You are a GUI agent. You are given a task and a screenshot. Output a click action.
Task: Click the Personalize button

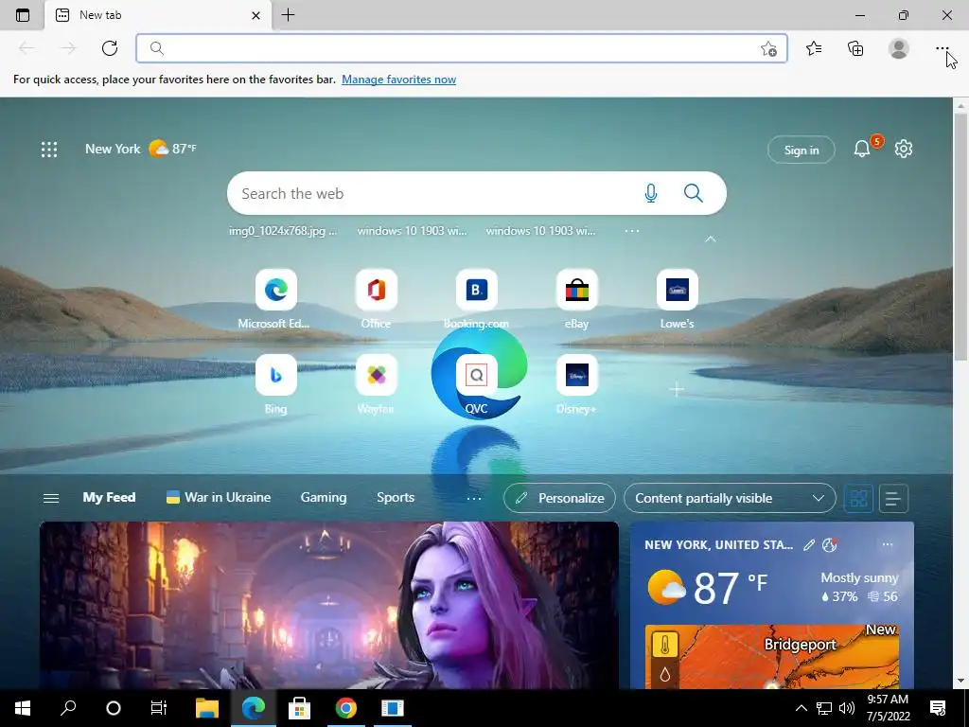pyautogui.click(x=559, y=498)
